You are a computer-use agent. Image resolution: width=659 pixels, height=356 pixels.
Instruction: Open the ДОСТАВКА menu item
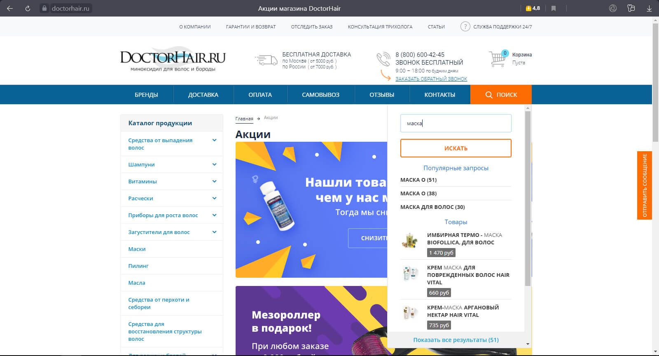coord(203,95)
